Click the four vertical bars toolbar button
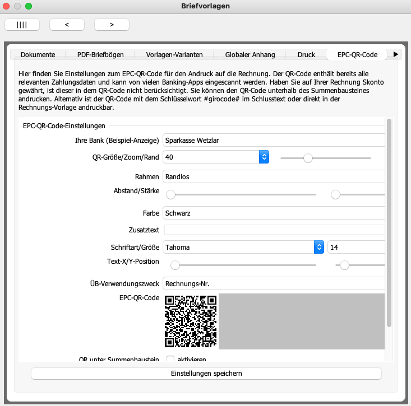 (x=22, y=25)
